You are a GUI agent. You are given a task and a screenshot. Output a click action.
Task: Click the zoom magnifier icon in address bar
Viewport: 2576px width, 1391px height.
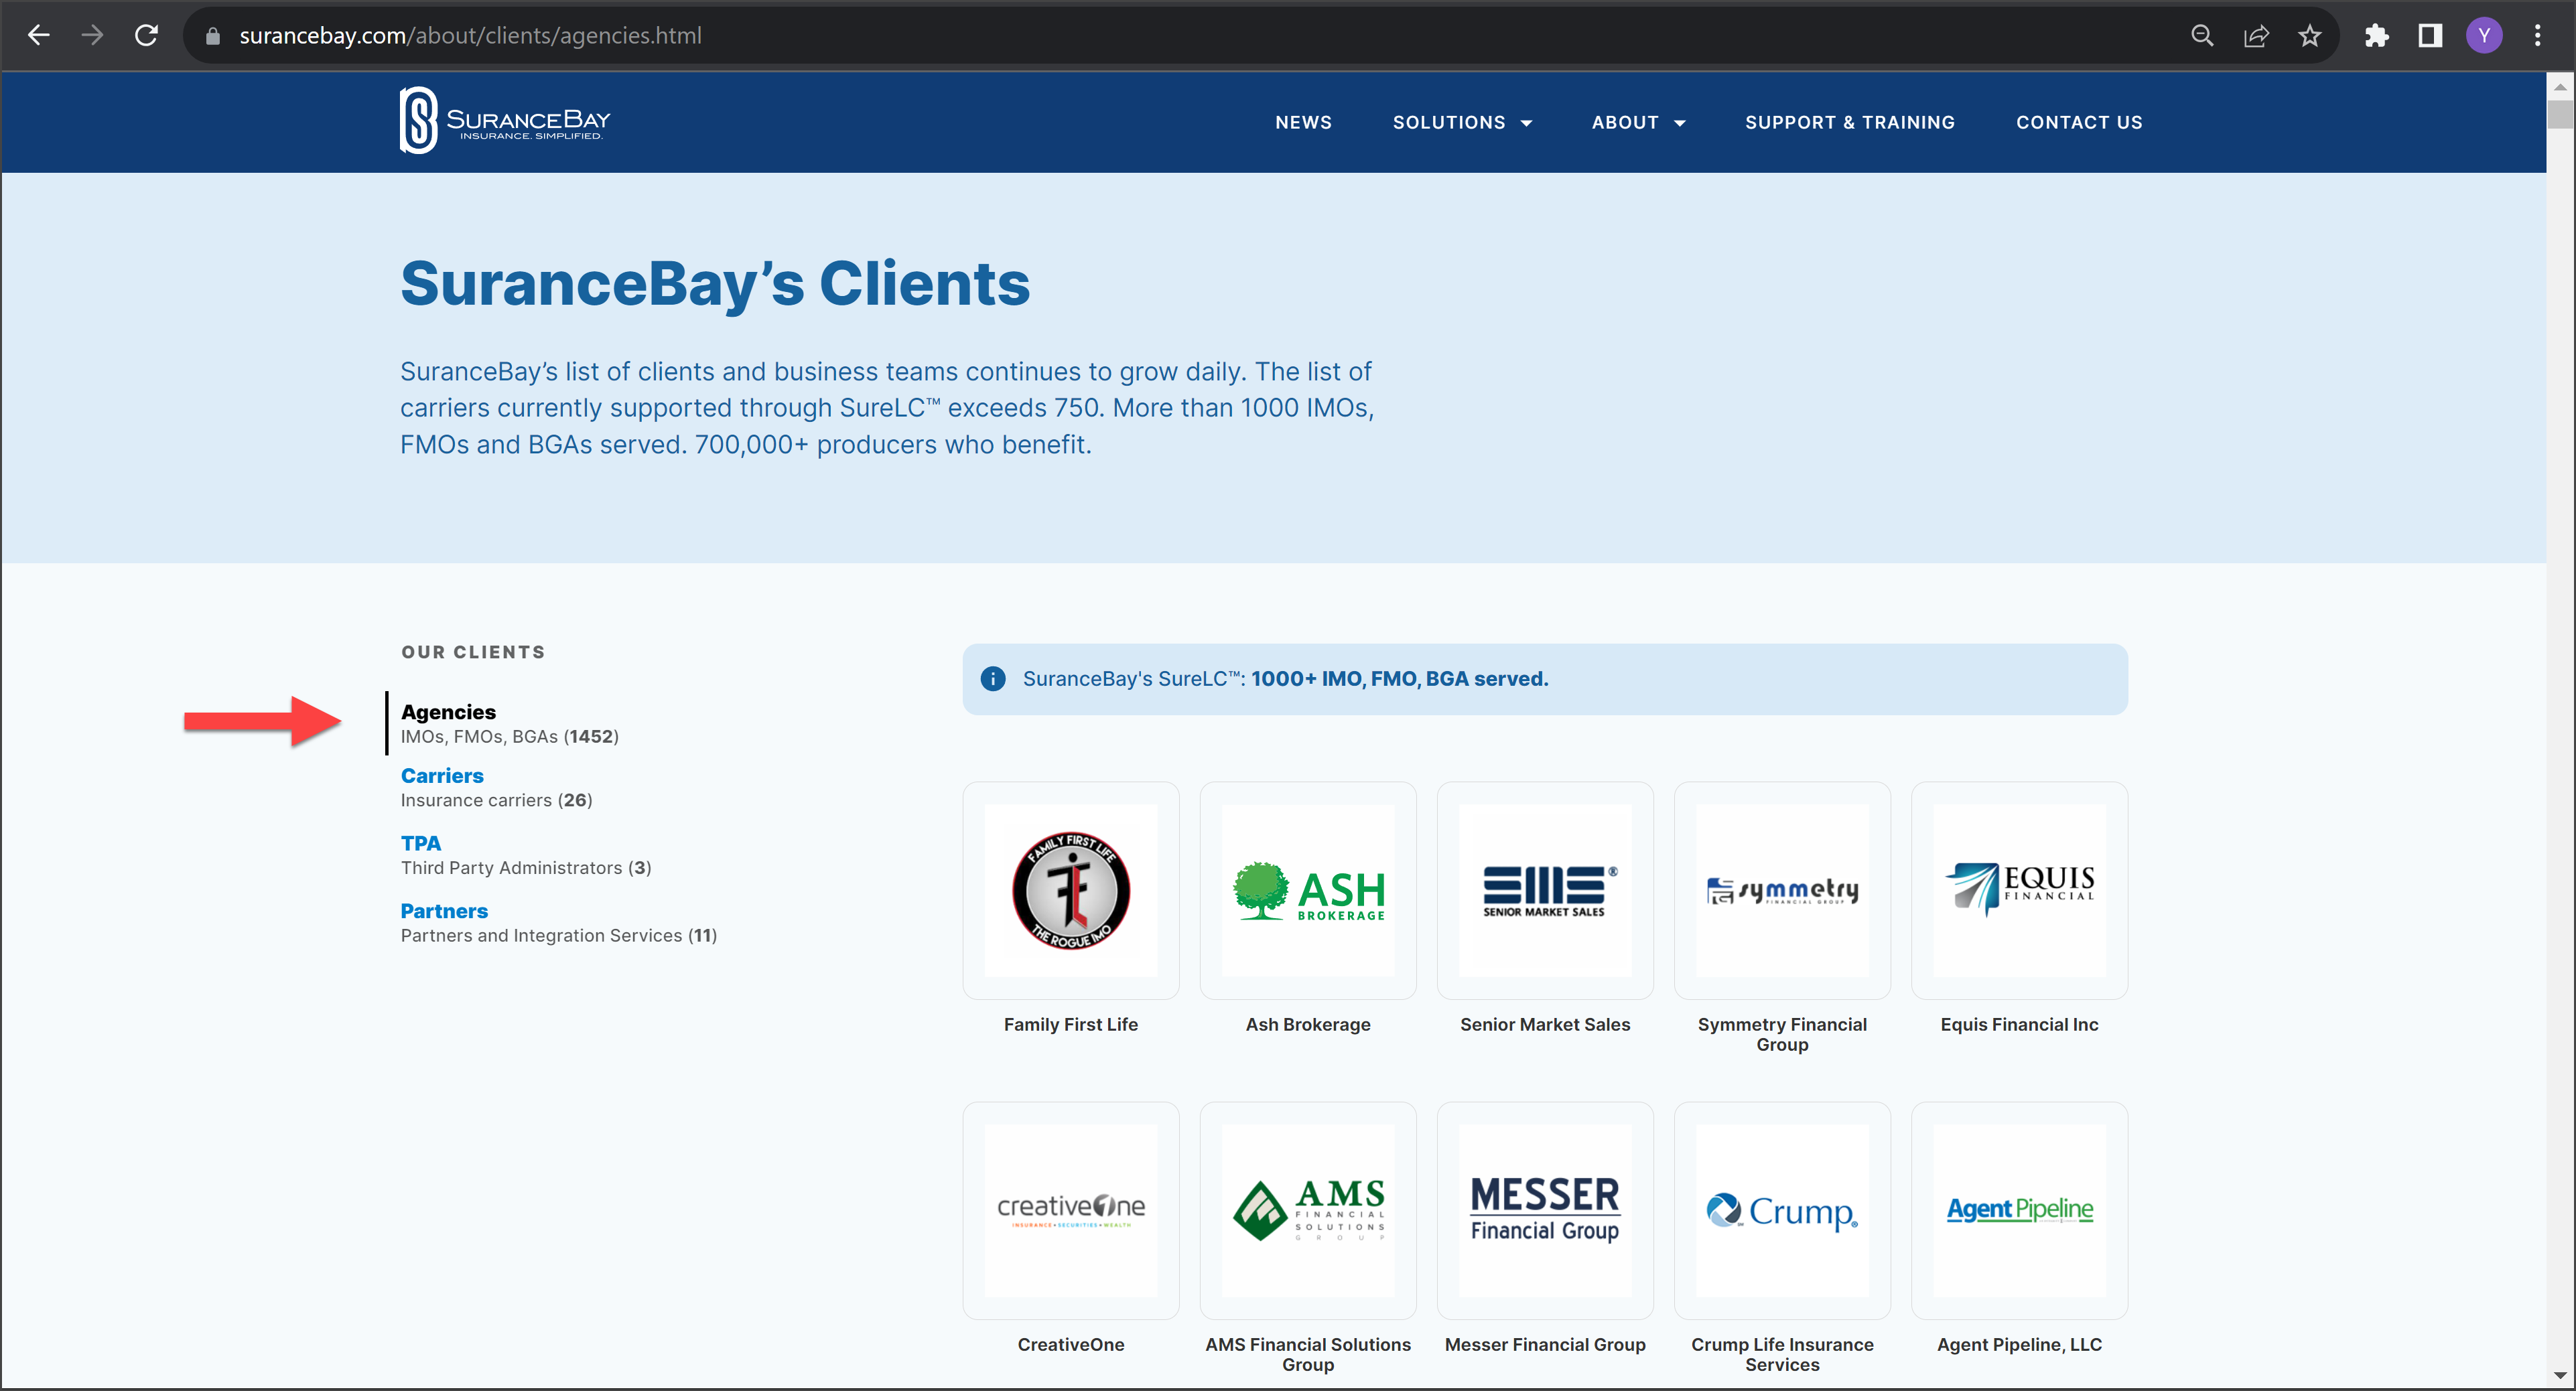2202,36
